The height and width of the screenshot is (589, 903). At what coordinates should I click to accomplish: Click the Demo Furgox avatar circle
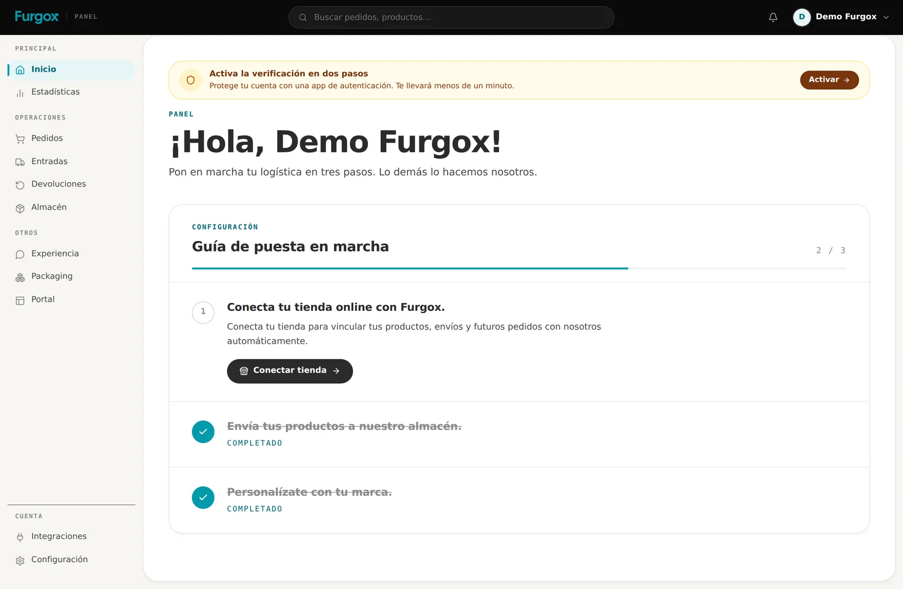(x=802, y=17)
